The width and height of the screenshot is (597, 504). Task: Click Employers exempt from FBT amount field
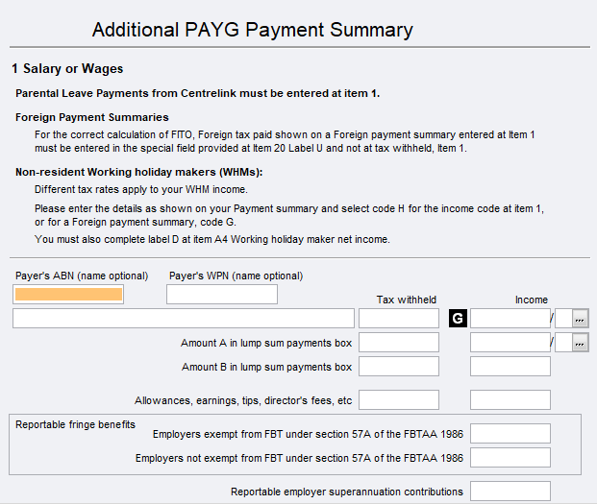(x=510, y=434)
